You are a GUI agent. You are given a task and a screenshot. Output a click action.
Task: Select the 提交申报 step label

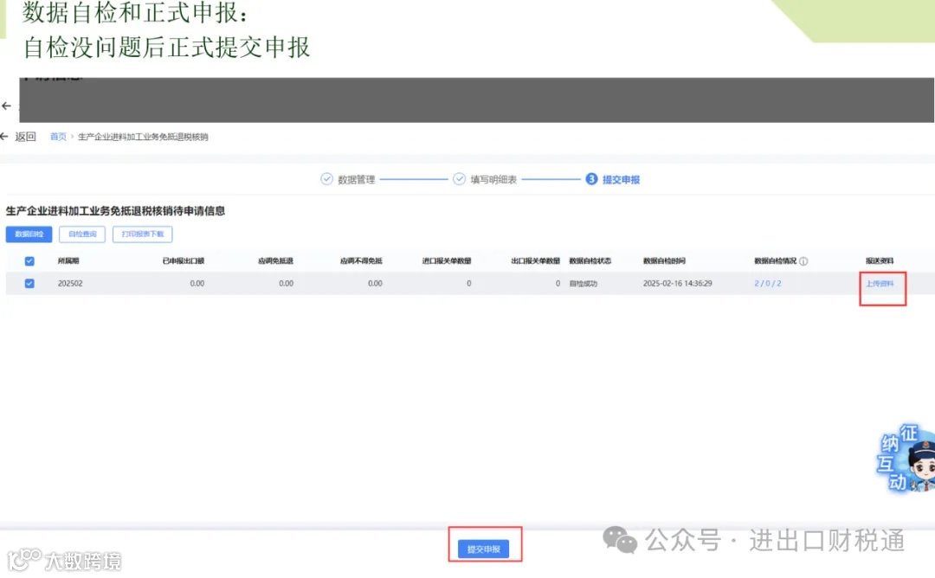point(621,179)
